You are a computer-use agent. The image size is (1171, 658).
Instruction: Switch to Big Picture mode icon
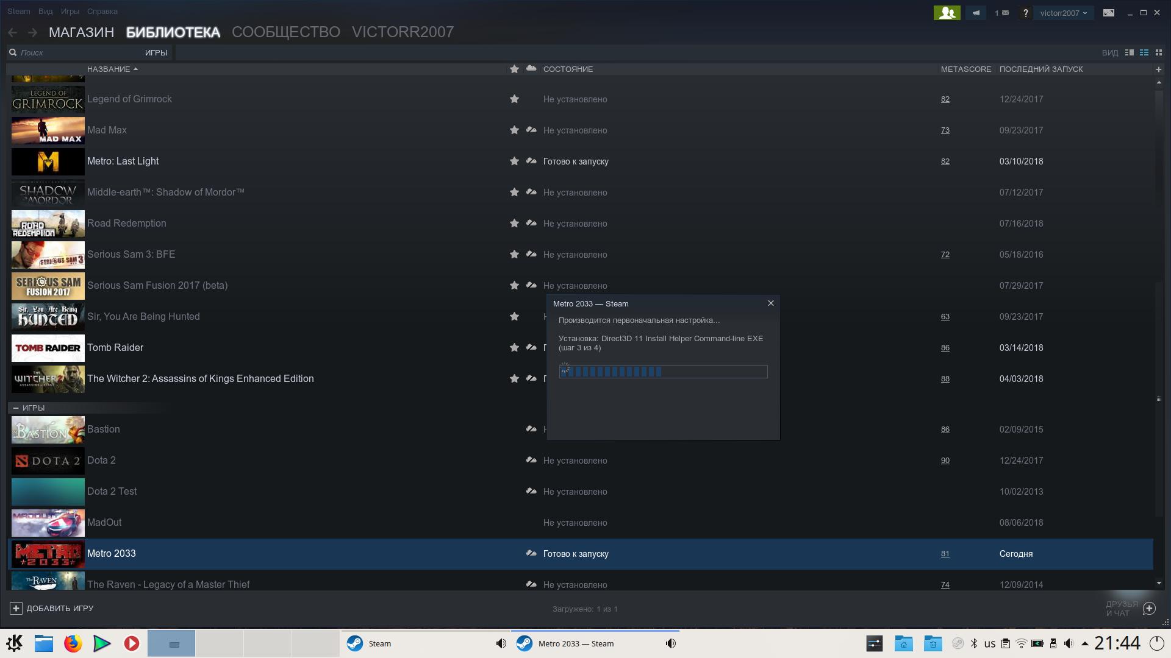pos(1109,13)
